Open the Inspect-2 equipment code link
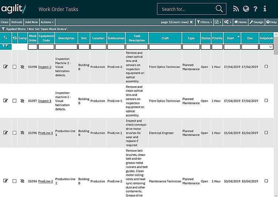The width and height of the screenshot is (278, 197). click(x=45, y=67)
